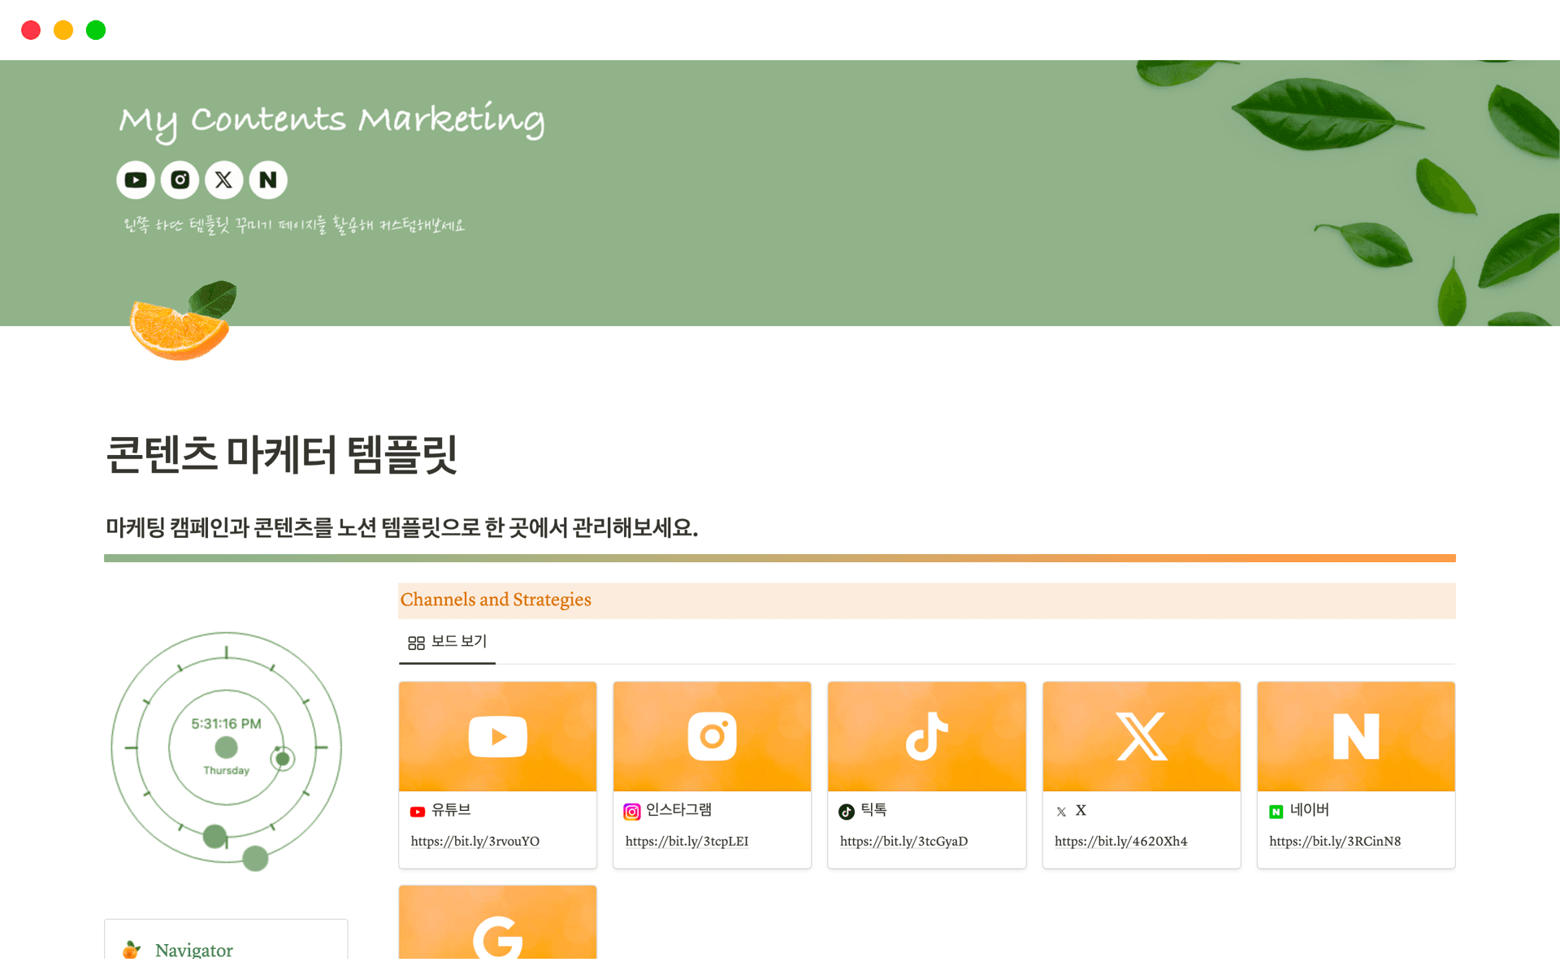Click the small X icon beside card title X
1560x975 pixels.
[1061, 811]
